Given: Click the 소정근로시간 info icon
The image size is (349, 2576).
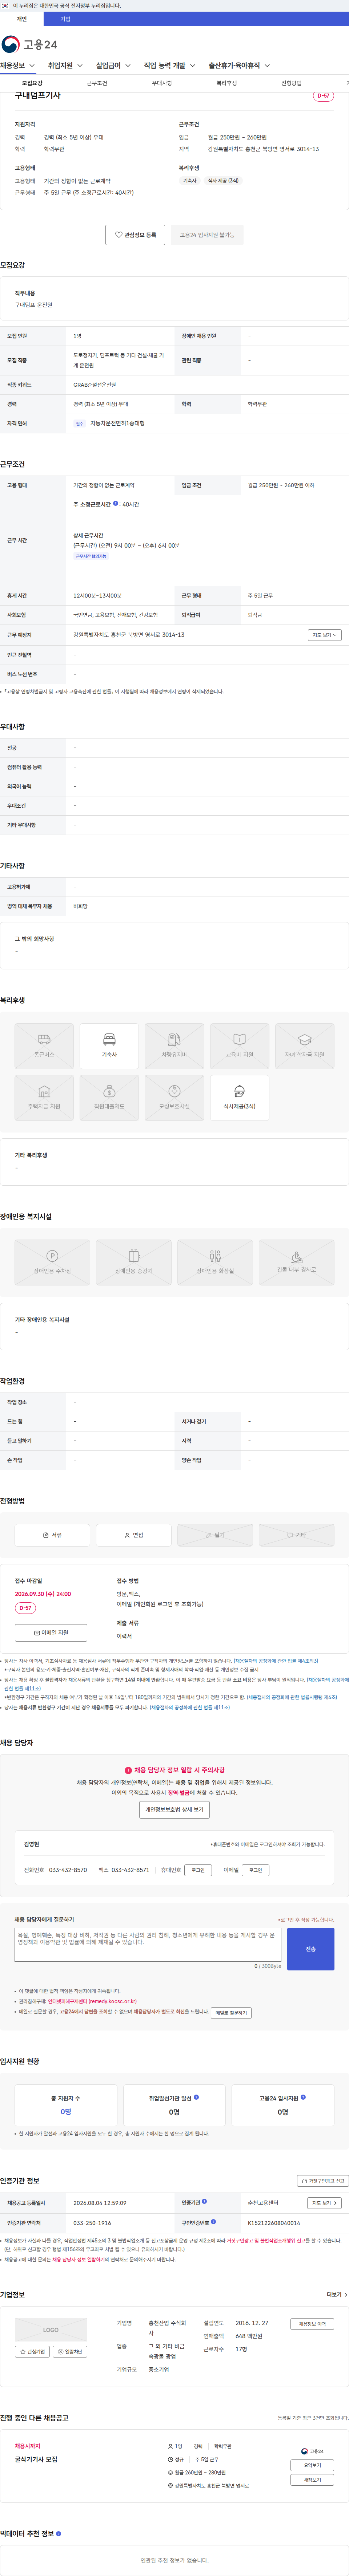Looking at the screenshot, I should pyautogui.click(x=116, y=503).
